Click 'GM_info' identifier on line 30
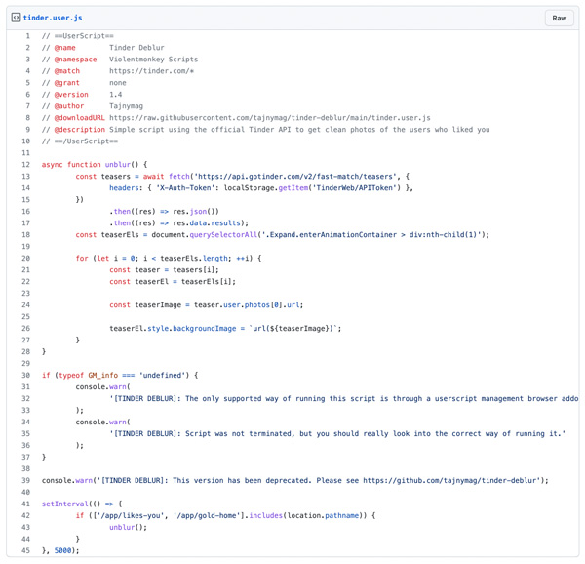The image size is (585, 564). [x=103, y=375]
